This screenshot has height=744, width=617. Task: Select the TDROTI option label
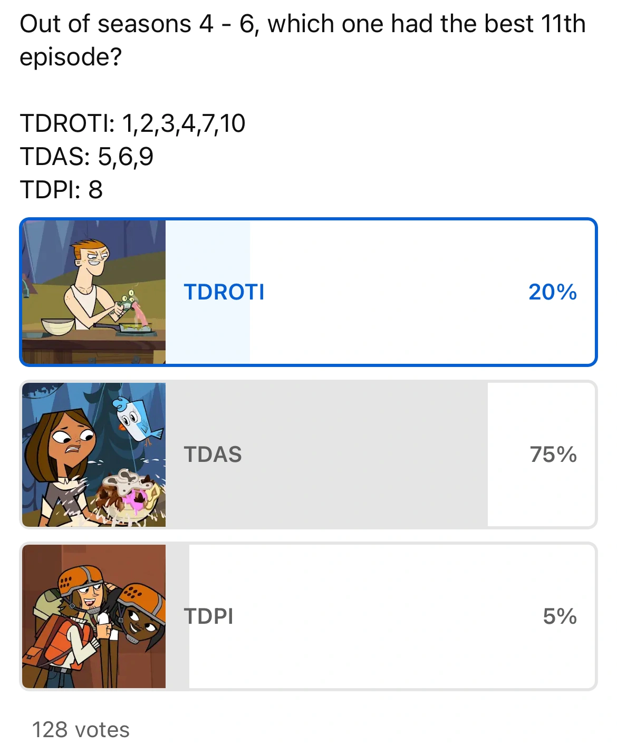tap(224, 292)
